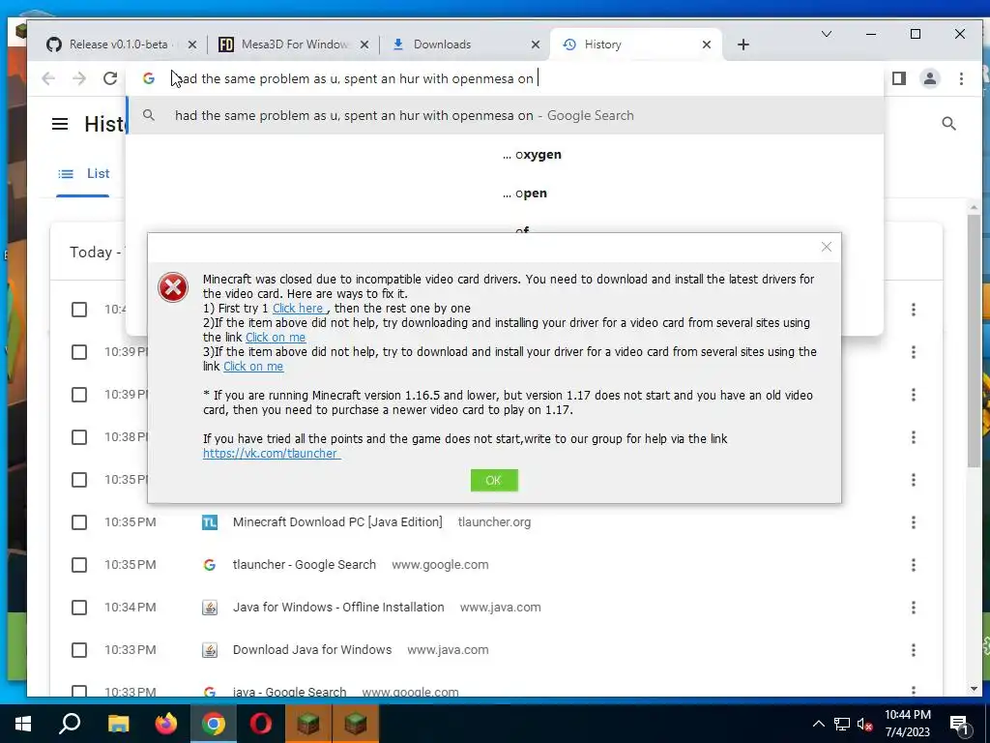This screenshot has height=743, width=990.
Task: Launch Opera from the taskbar
Action: coord(261,724)
